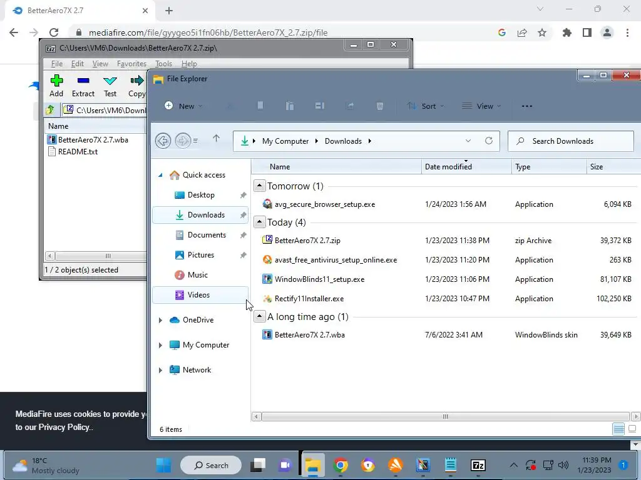
Task: Open Edit menu in 7-Zip
Action: (x=77, y=64)
